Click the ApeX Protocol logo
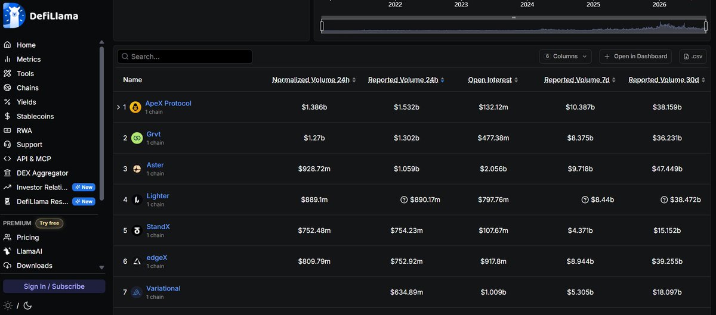The image size is (716, 315). (135, 107)
